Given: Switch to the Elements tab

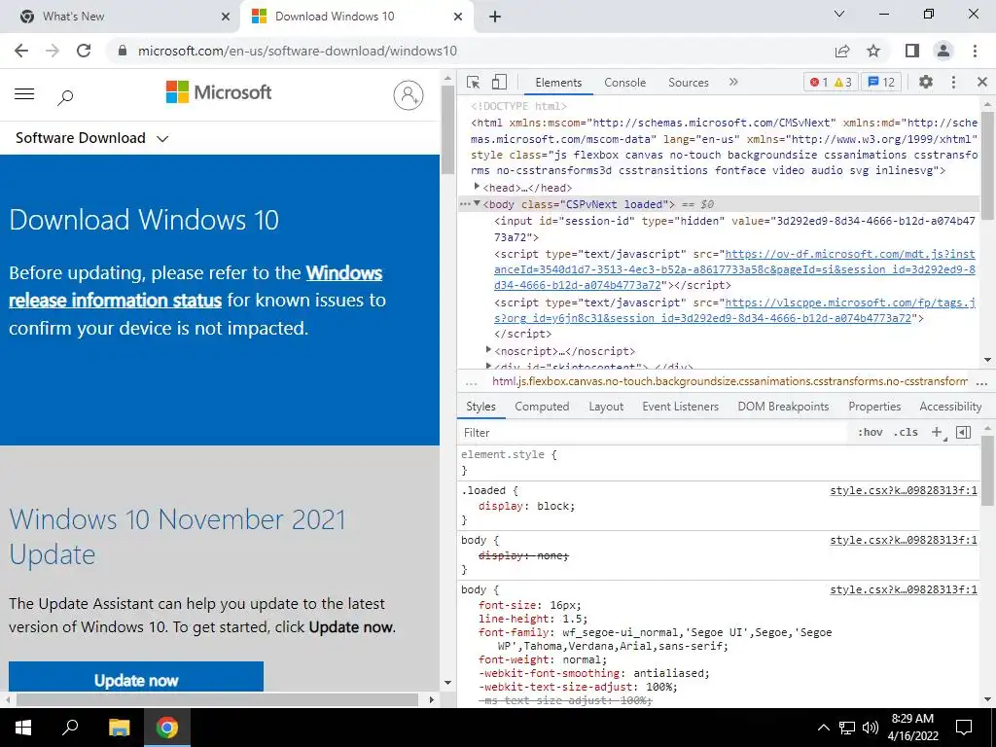Looking at the screenshot, I should 558,83.
